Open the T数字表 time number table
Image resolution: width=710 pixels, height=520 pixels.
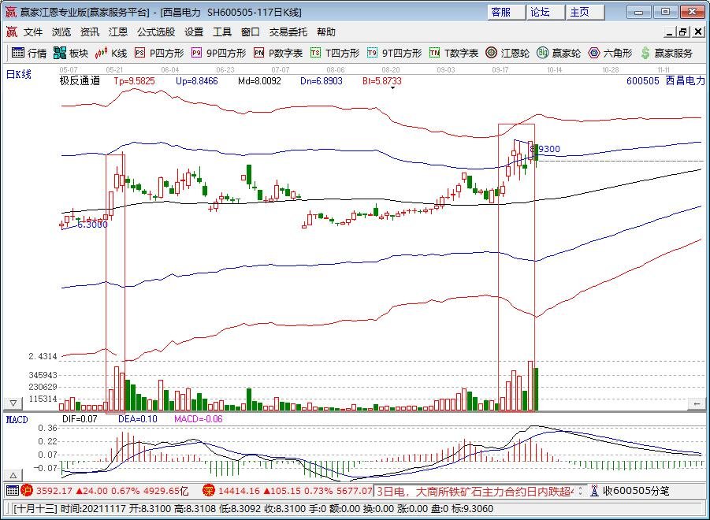click(x=454, y=53)
